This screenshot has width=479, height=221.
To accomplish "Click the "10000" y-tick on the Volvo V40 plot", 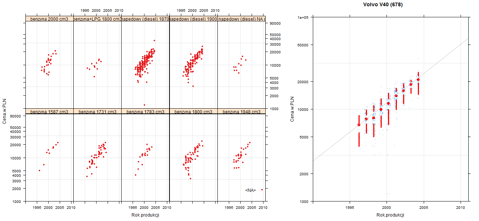I will [304, 109].
